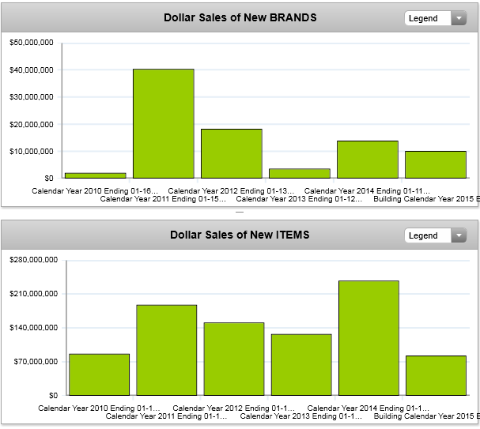The image size is (480, 429).
Task: Select the tallest 2011 bar in BRANDS chart
Action: [163, 123]
